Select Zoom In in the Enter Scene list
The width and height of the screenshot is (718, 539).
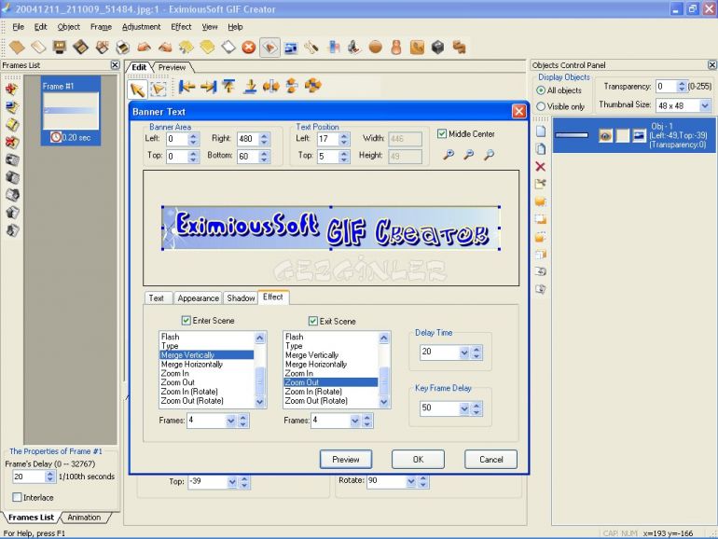(x=175, y=373)
